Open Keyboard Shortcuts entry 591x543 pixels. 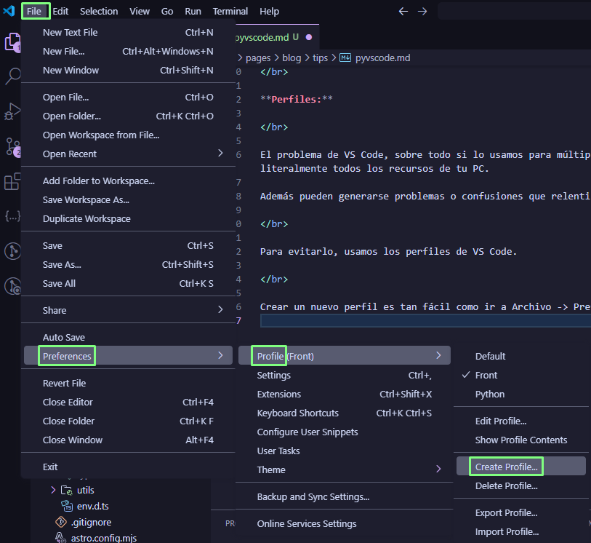(x=345, y=413)
